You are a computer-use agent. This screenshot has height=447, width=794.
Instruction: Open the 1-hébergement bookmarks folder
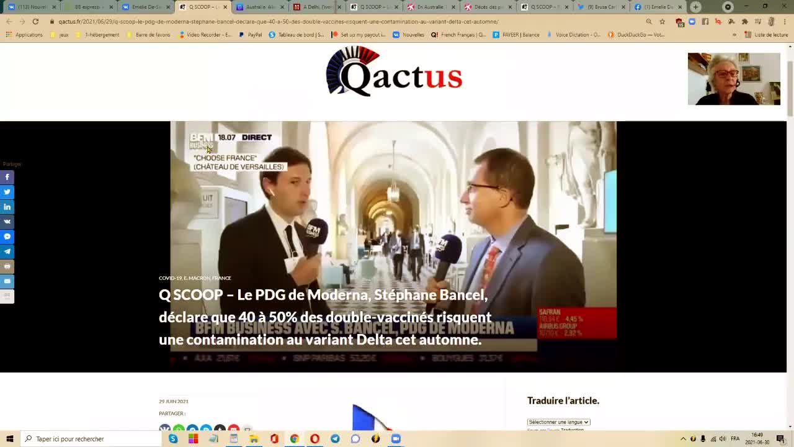[97, 35]
